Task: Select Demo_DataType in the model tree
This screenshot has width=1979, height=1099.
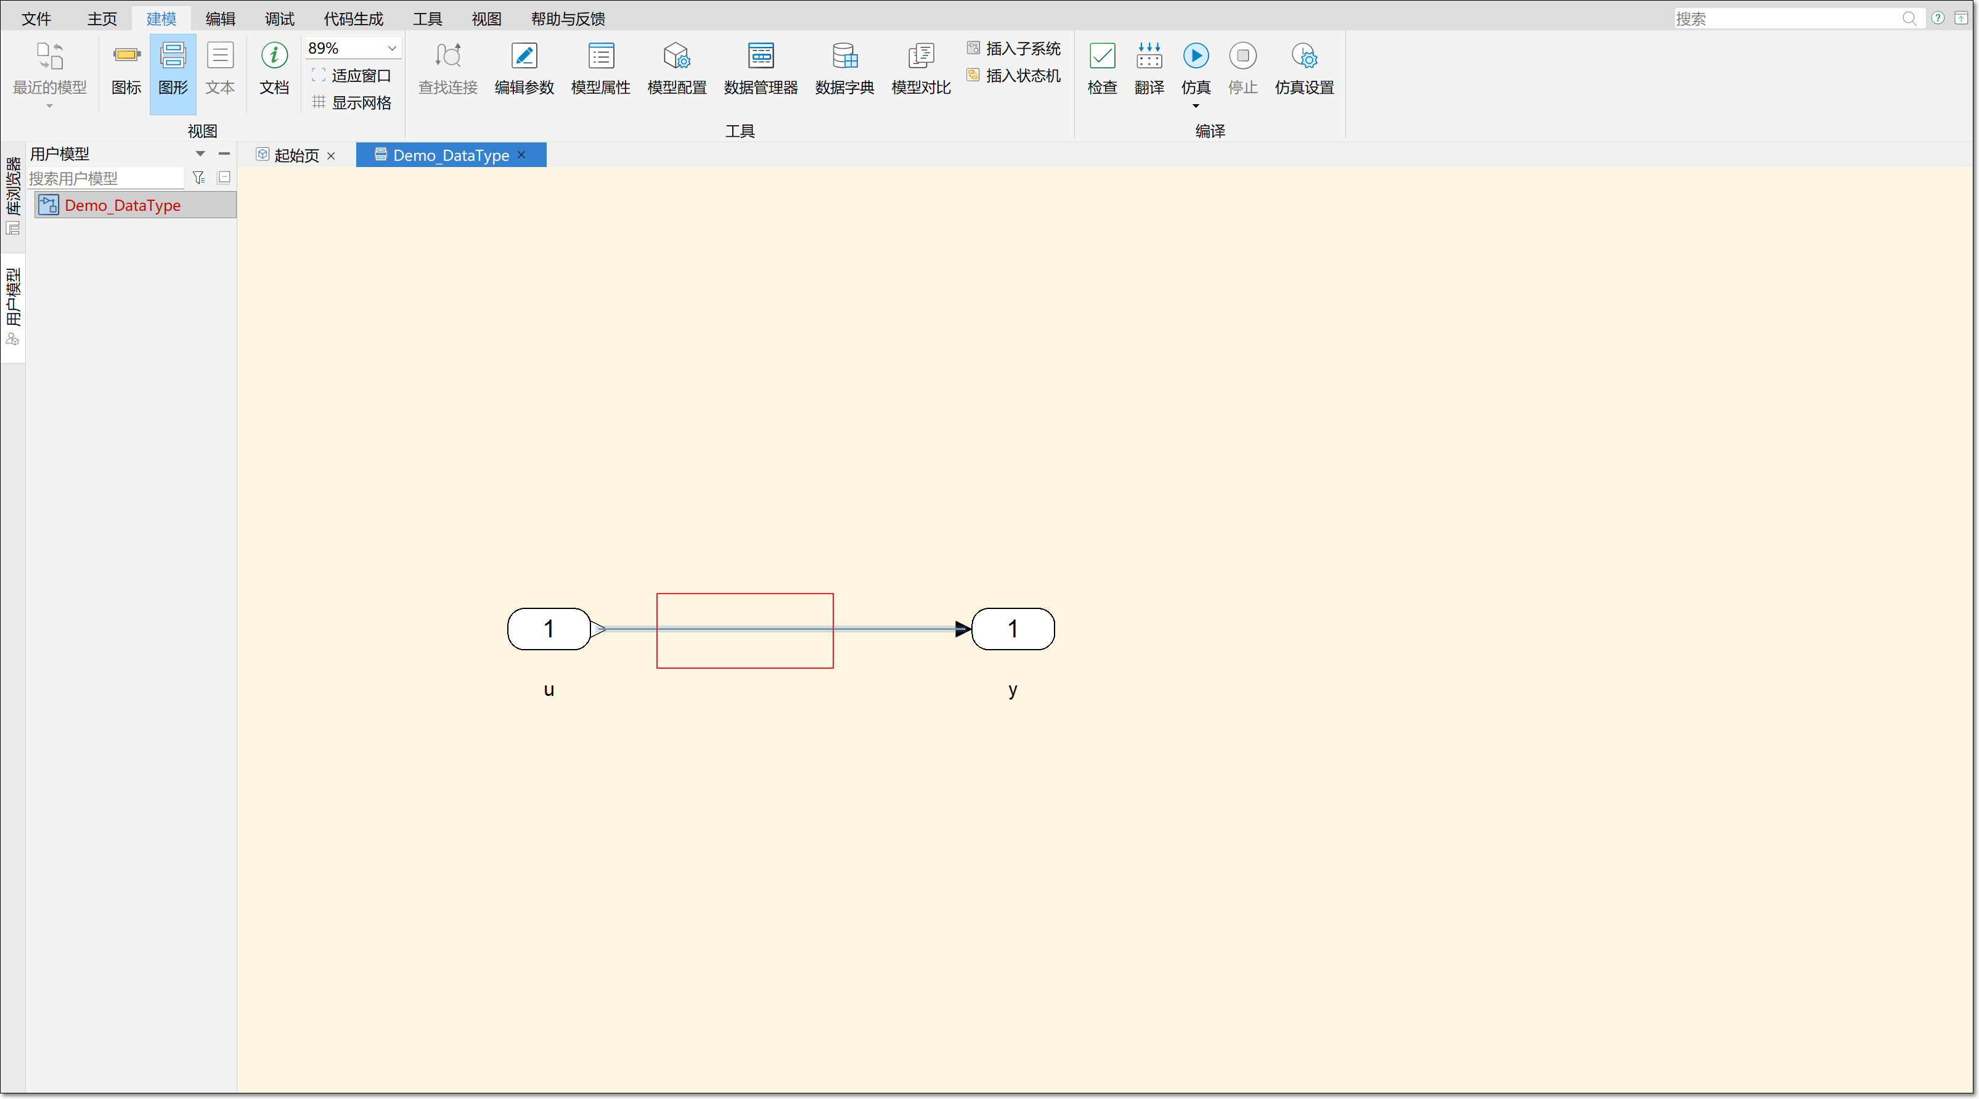Action: pos(135,205)
